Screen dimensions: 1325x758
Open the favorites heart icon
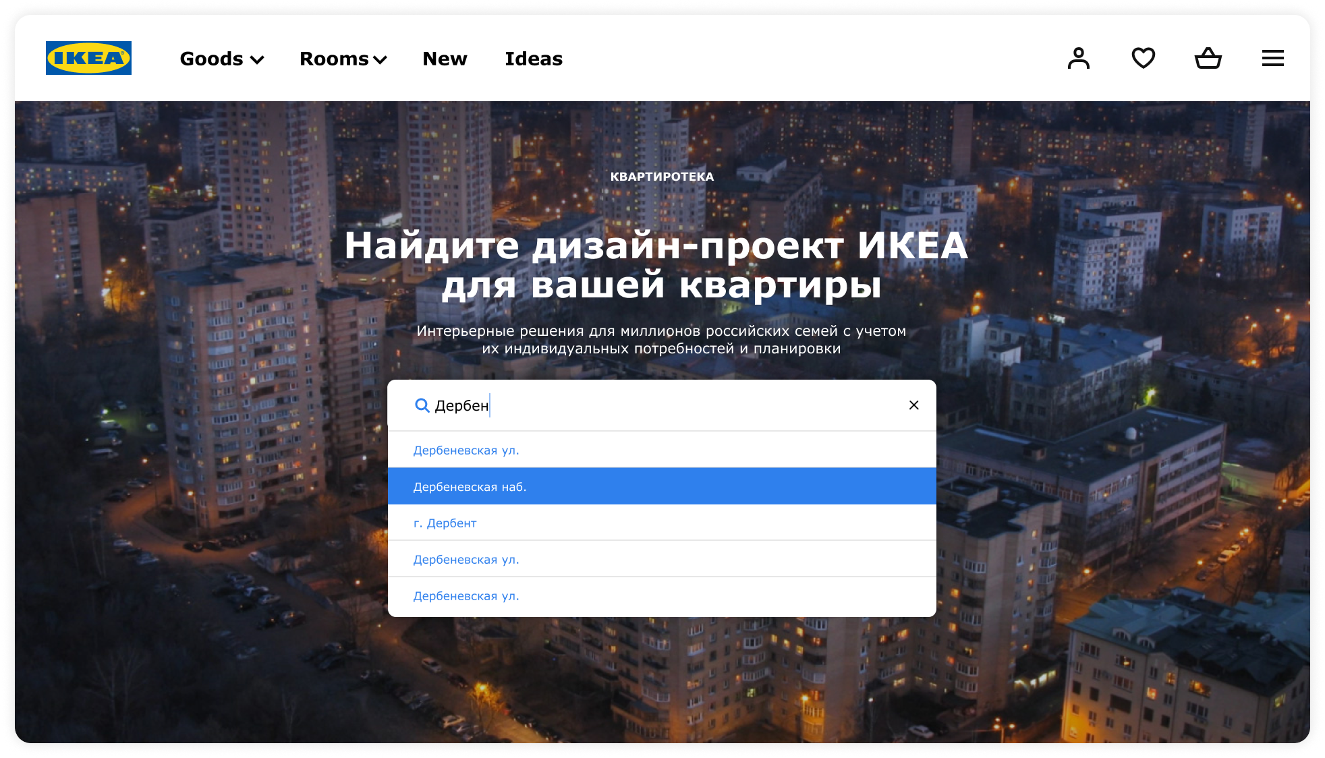(1143, 58)
